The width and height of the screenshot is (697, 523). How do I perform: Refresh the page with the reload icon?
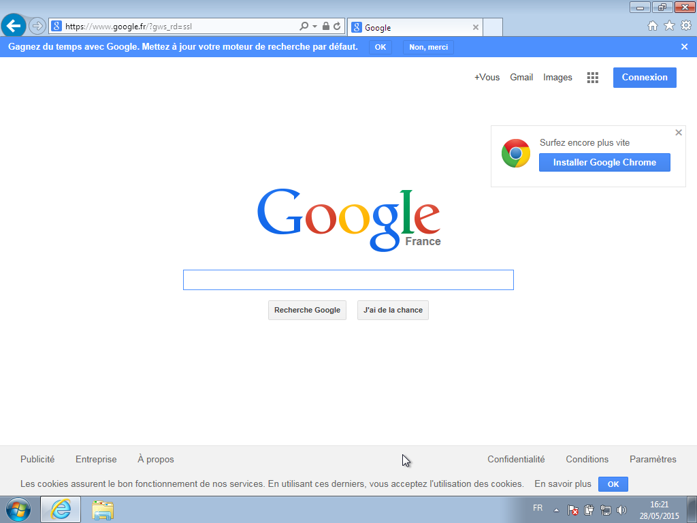tap(337, 27)
